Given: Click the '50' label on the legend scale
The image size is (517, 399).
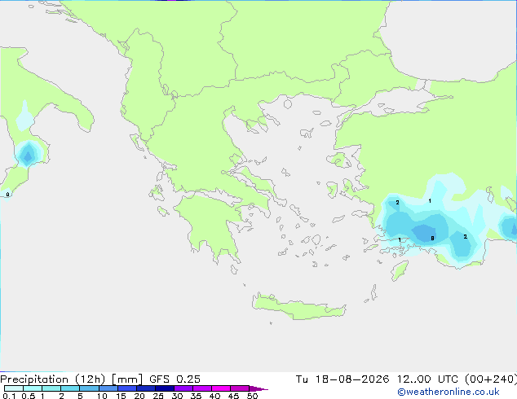Looking at the screenshot, I should pyautogui.click(x=252, y=396).
